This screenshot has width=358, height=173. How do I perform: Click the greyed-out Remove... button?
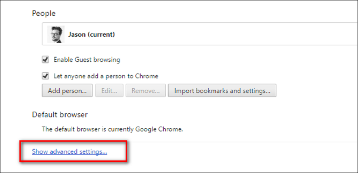coord(145,91)
